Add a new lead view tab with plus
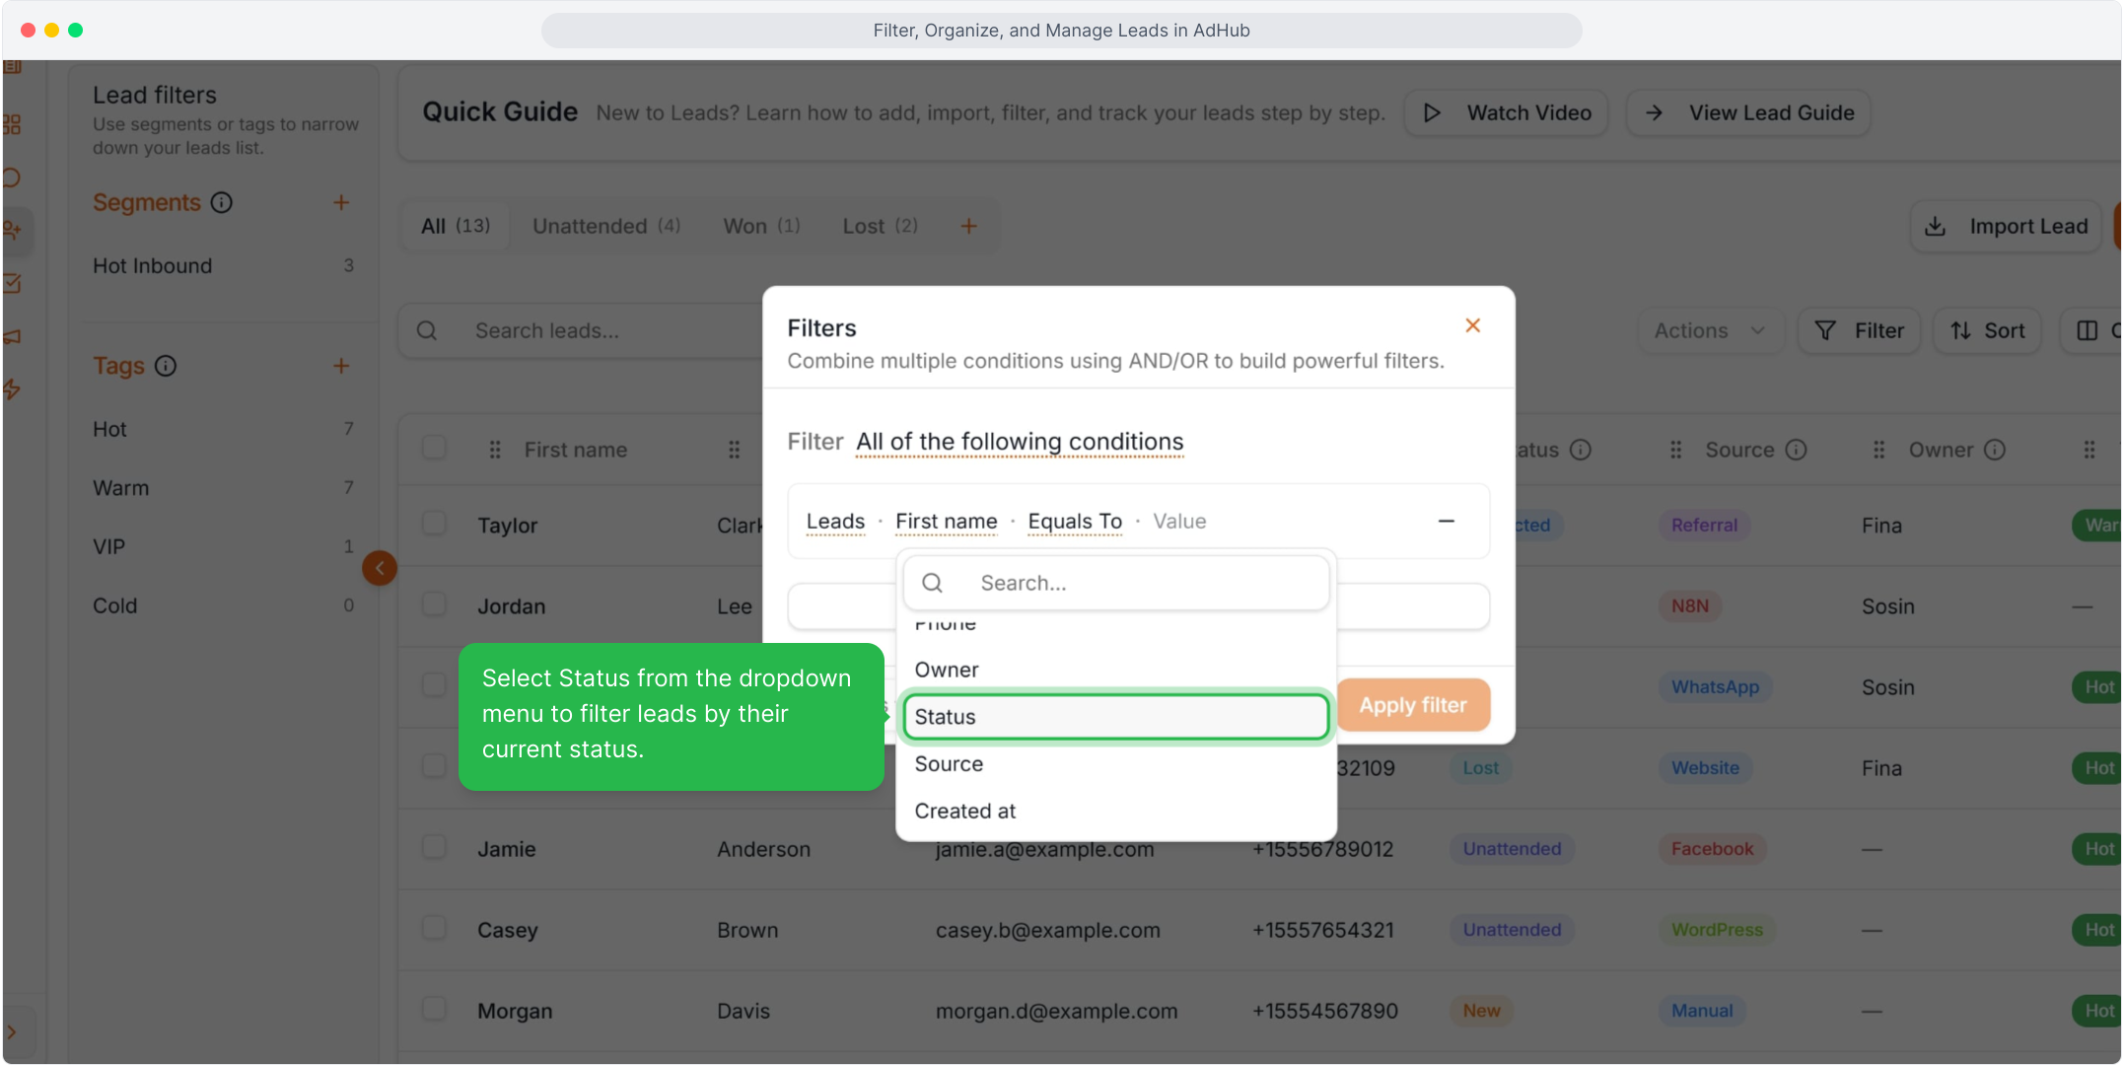The width and height of the screenshot is (2124, 1065). tap(969, 226)
